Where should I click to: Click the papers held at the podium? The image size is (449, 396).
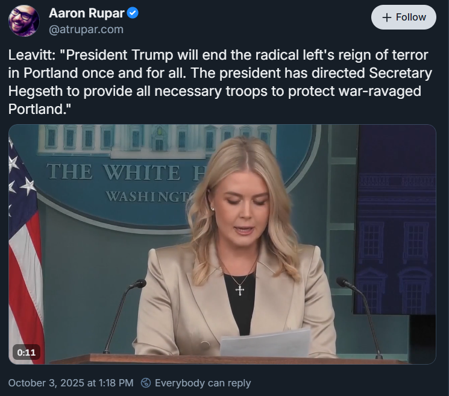point(265,344)
